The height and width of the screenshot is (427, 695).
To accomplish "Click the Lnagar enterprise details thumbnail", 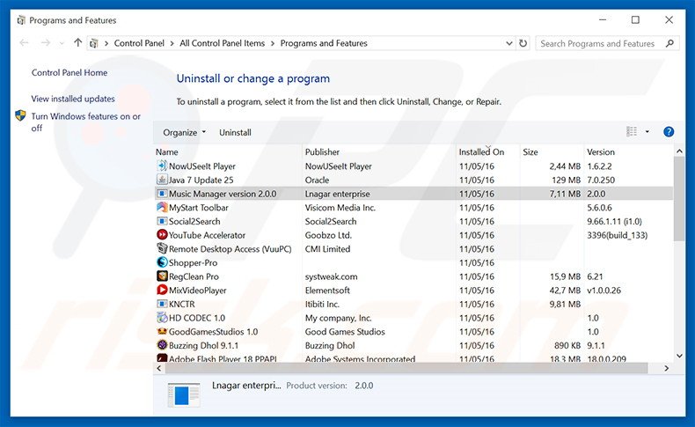I will [x=184, y=395].
